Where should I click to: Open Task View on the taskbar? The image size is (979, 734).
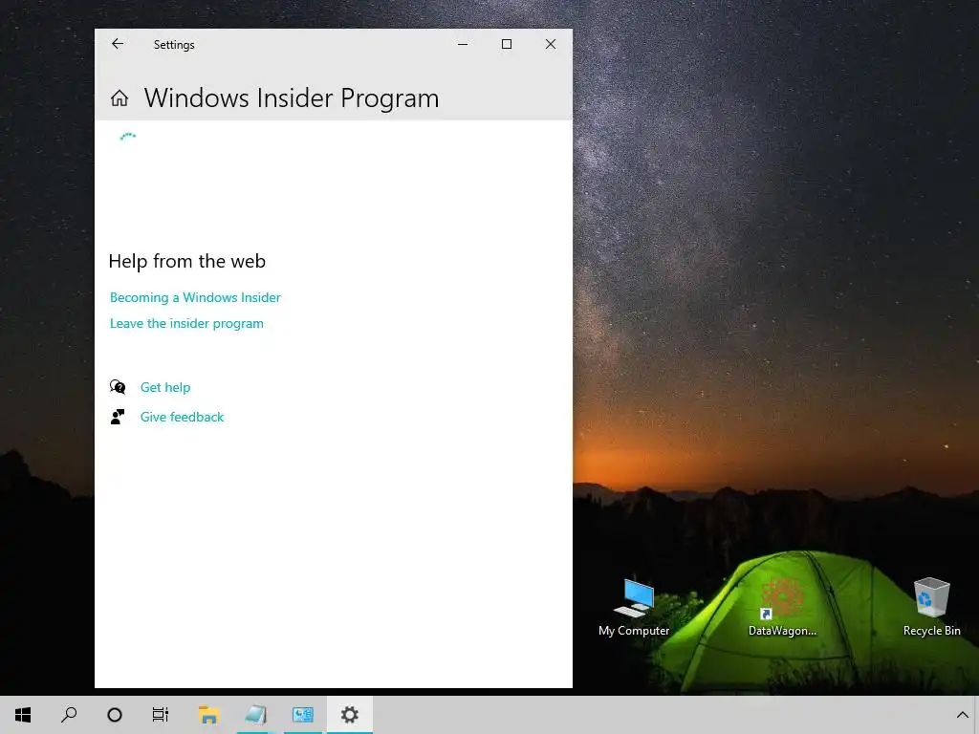tap(161, 715)
